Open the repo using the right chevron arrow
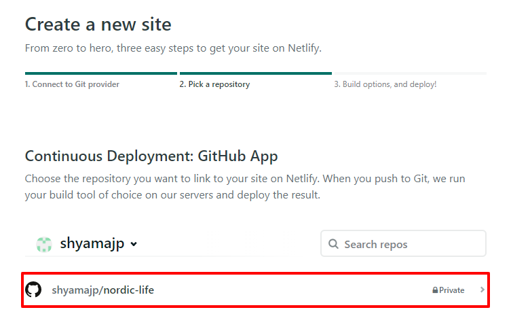 482,290
